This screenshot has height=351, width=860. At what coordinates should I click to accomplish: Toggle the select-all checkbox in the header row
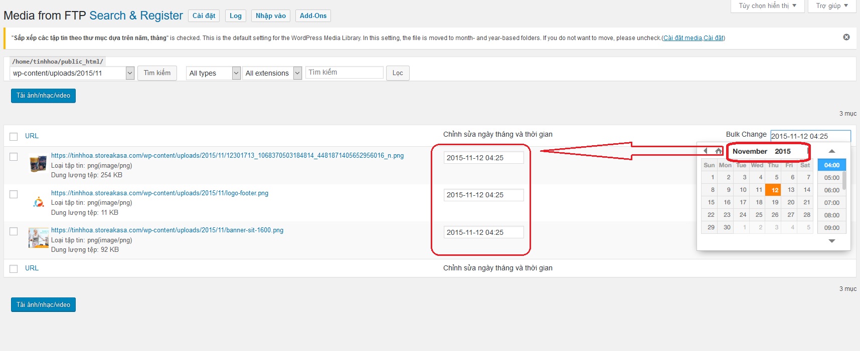click(x=14, y=137)
